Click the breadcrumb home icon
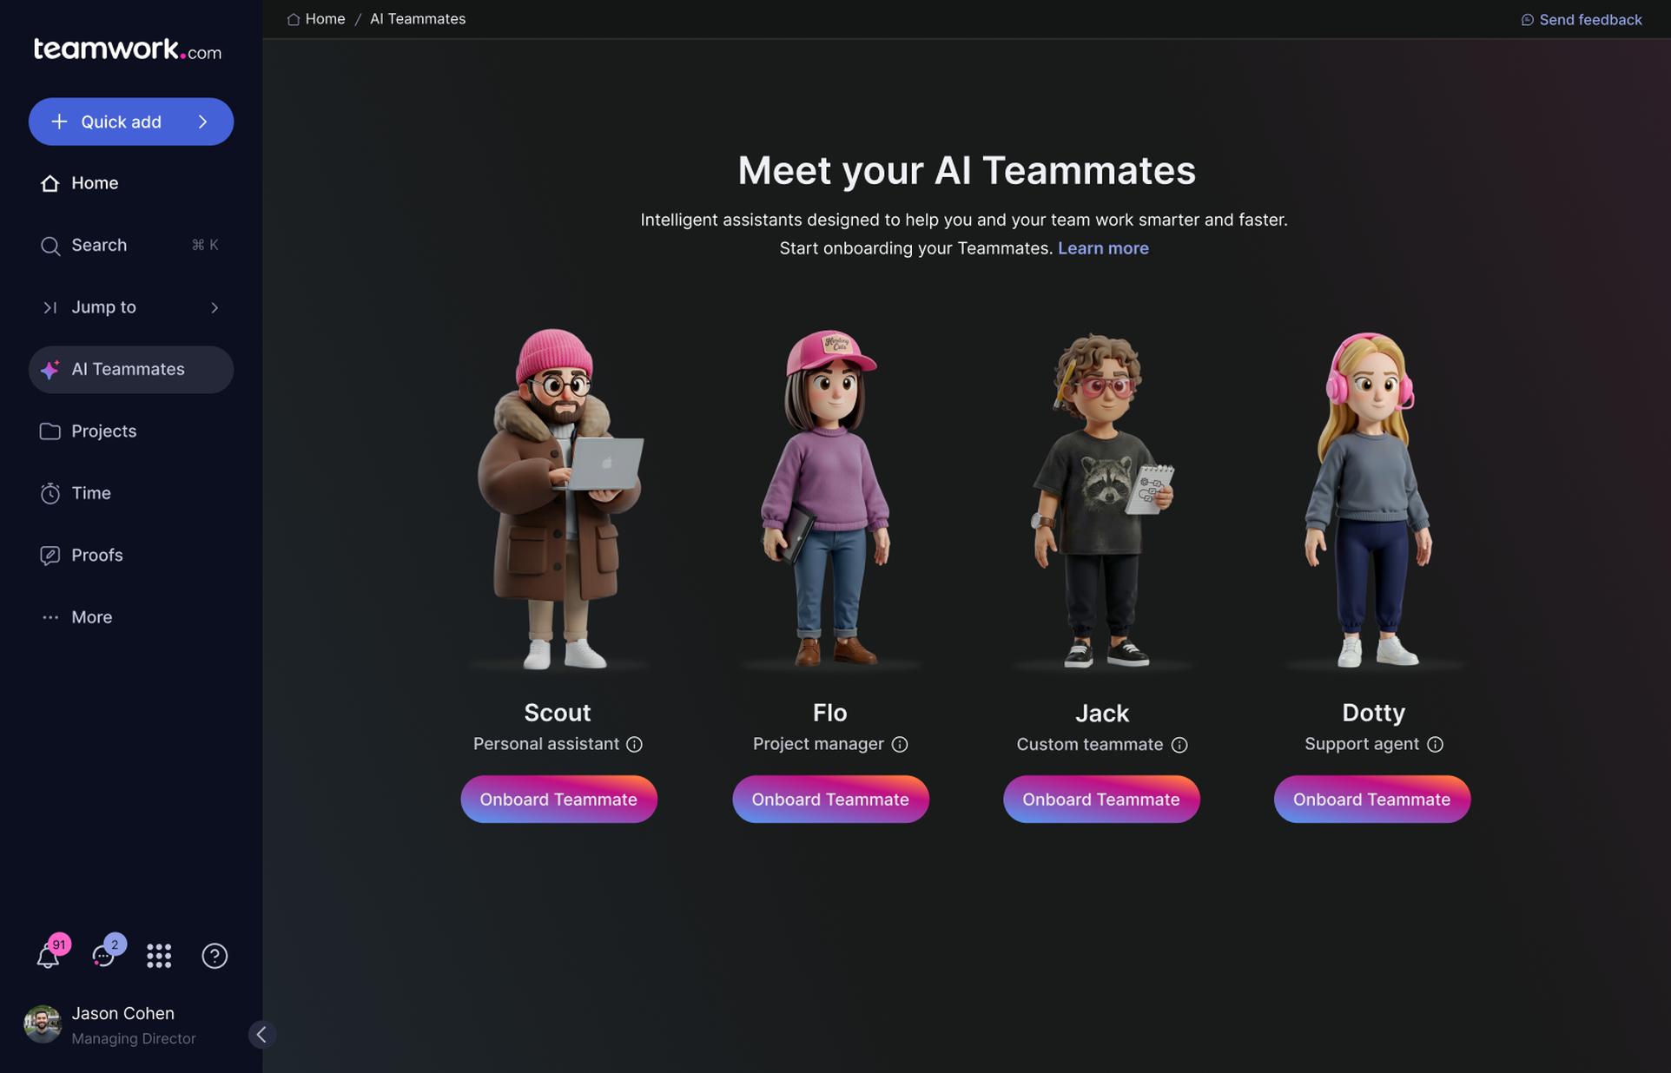1671x1073 pixels. click(x=294, y=19)
